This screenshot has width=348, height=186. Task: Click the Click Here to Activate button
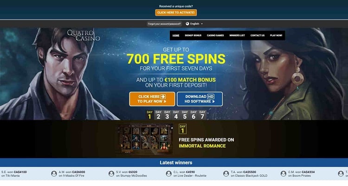(176, 13)
